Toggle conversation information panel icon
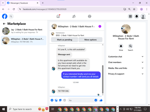The width and height of the screenshot is (150, 112). tap(100, 26)
